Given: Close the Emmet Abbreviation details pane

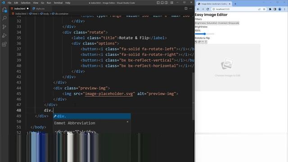Looking at the screenshot, I should click(127, 122).
